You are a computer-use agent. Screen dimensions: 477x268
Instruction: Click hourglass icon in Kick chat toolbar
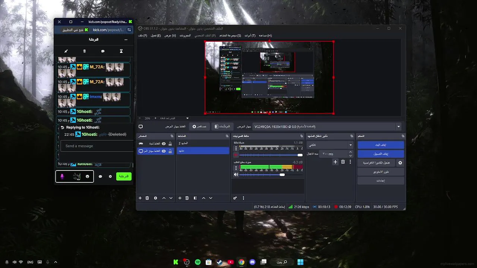pyautogui.click(x=121, y=51)
